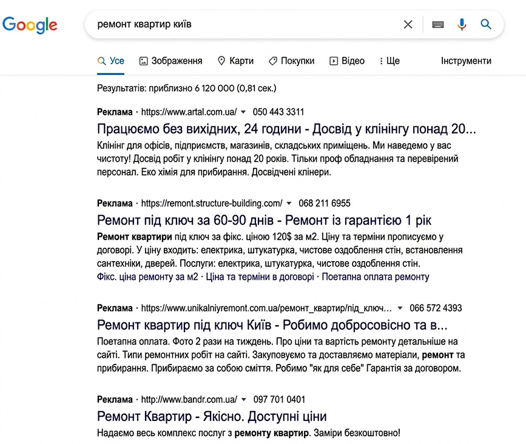Click the 'Реклама' label of the artal ad

pyautogui.click(x=115, y=112)
